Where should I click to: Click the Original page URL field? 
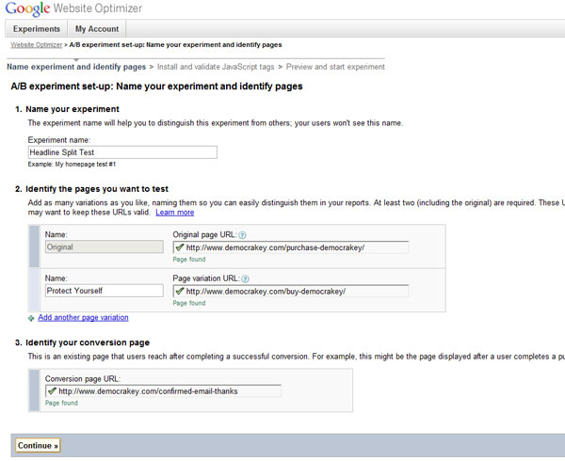click(291, 247)
